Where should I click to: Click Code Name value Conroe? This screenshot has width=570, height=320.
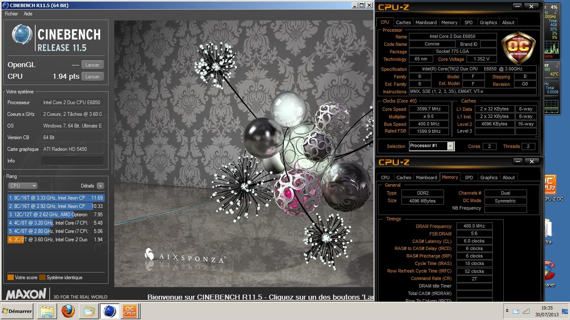pyautogui.click(x=432, y=44)
